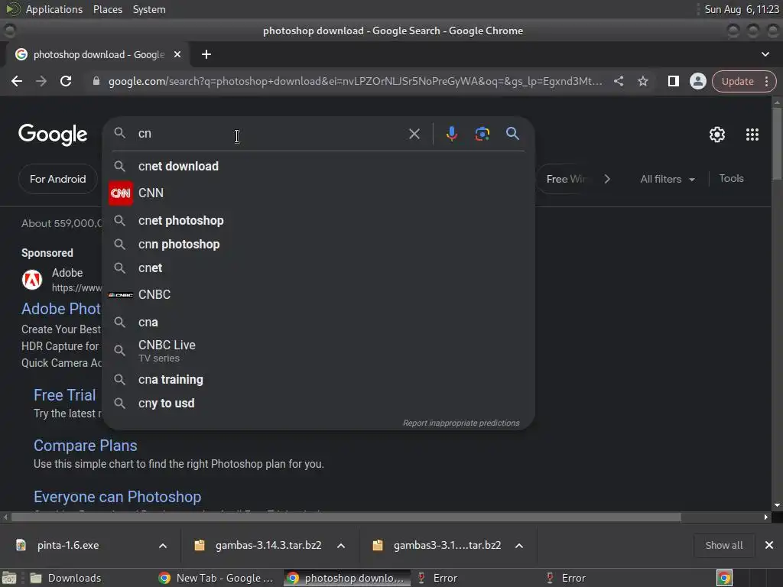
Task: Expand the All filters dropdown
Action: 667,179
